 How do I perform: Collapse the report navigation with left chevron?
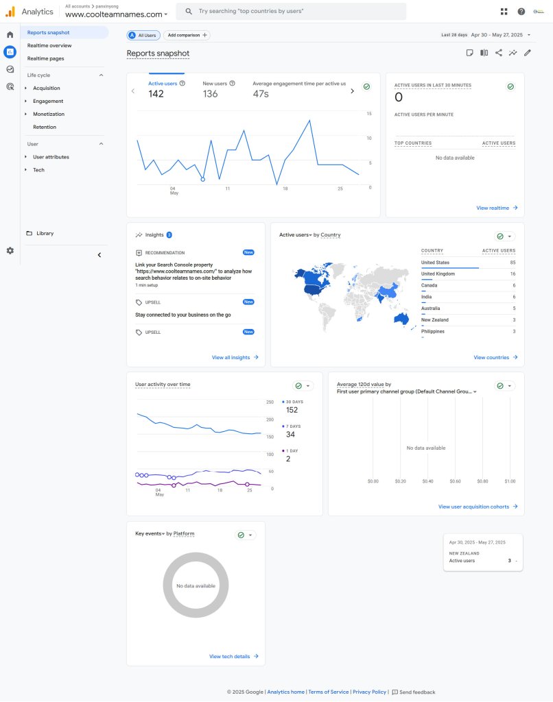pos(99,255)
